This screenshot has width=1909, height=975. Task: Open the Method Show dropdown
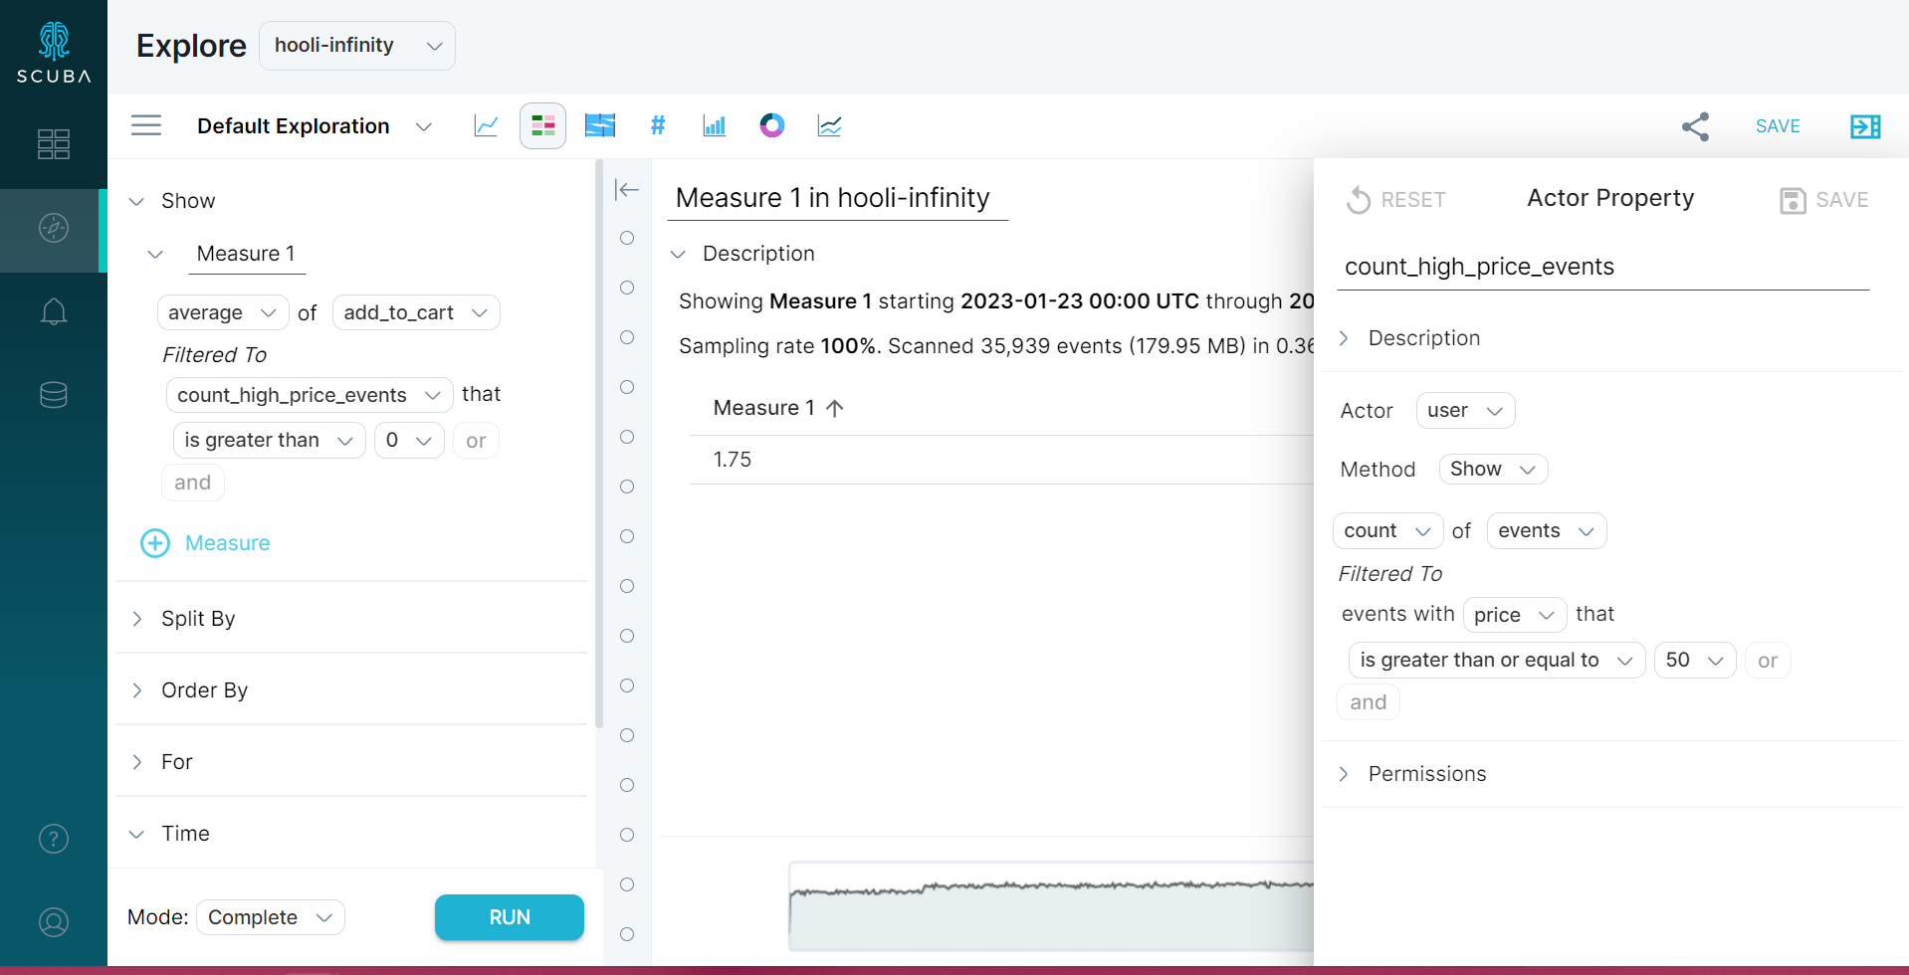point(1493,469)
